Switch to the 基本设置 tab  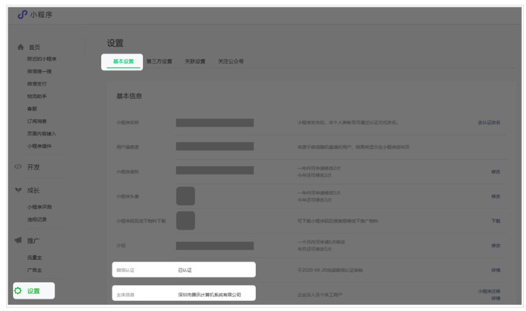(123, 62)
